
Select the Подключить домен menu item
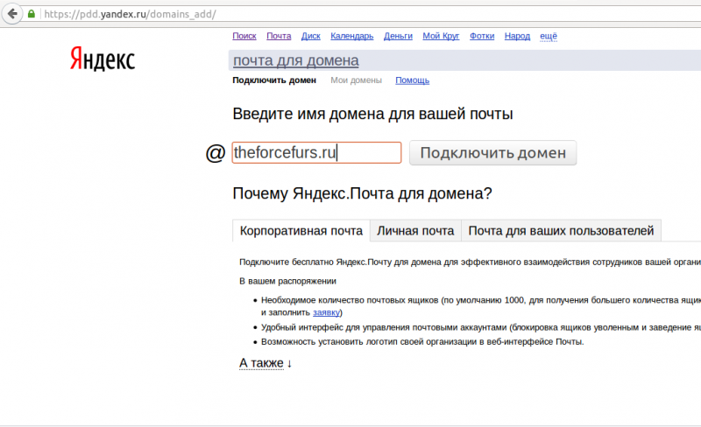(274, 80)
